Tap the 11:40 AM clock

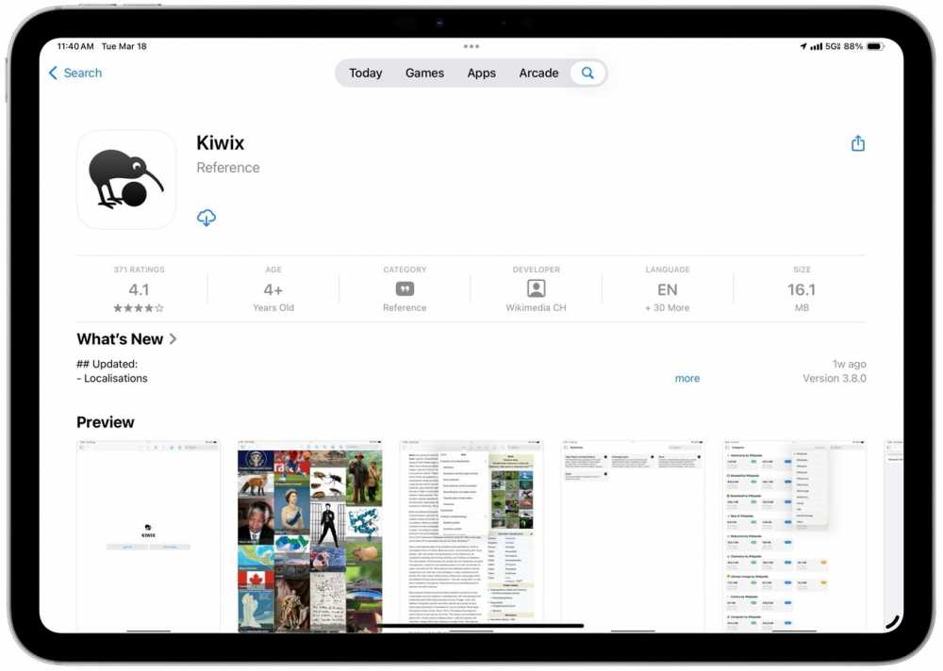coord(75,46)
